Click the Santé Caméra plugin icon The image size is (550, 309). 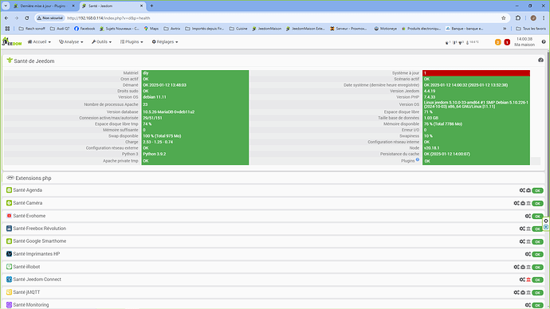[x=9, y=203]
